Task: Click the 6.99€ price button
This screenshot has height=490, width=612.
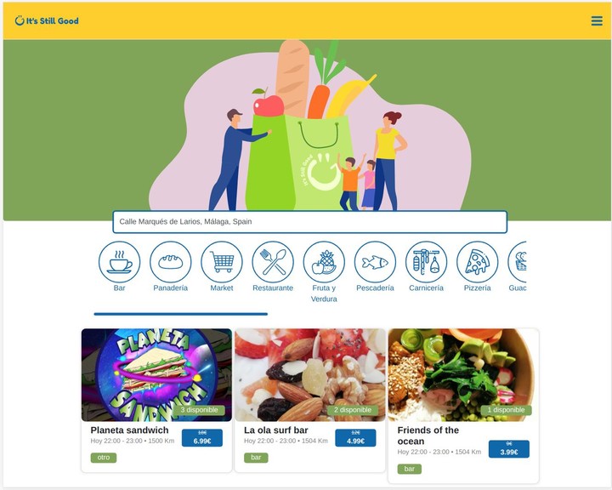Action: coord(202,437)
